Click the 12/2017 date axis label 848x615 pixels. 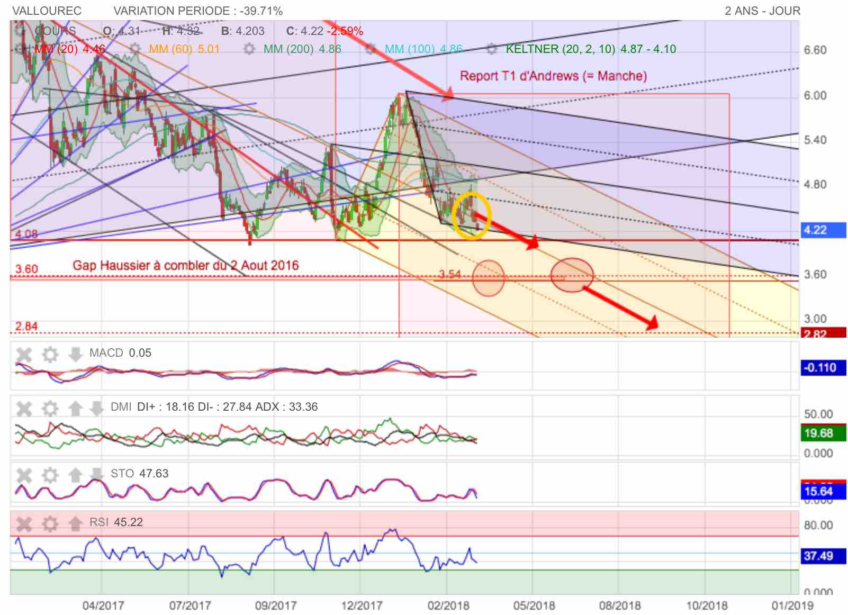click(x=362, y=605)
